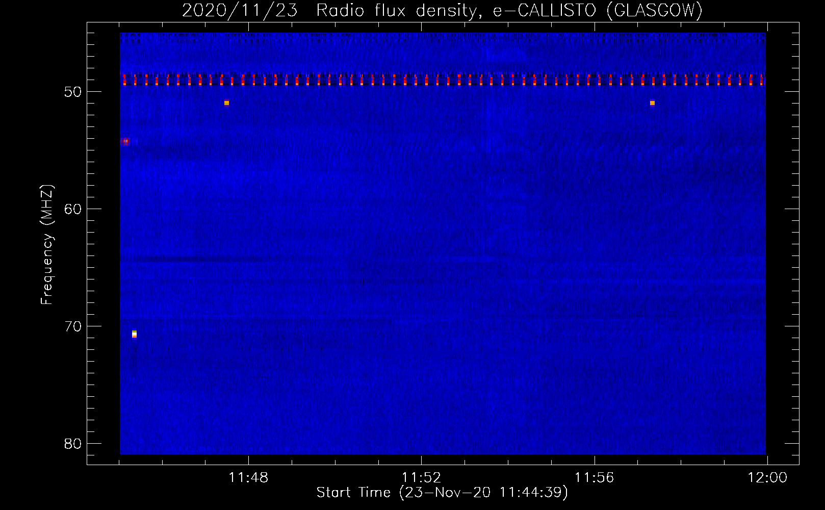
Task: Click the 'Frequency (MHZ)' axis label
Action: tap(47, 245)
